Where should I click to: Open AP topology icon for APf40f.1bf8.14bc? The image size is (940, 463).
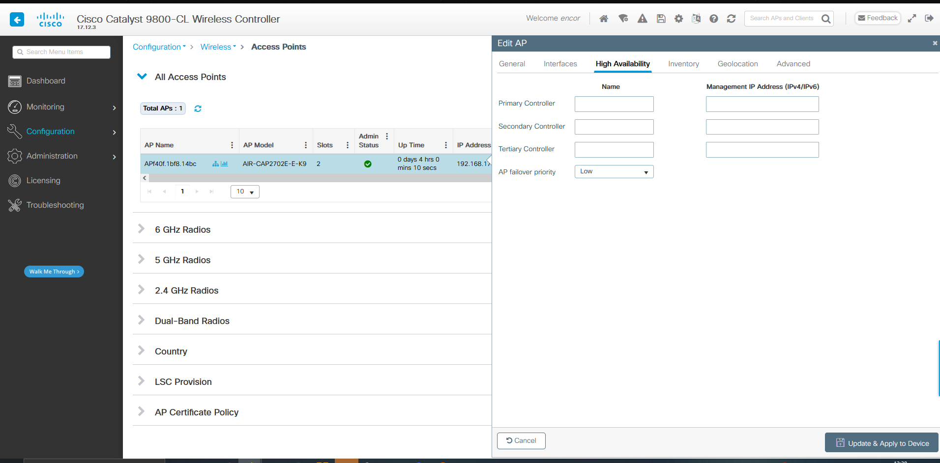click(x=215, y=164)
